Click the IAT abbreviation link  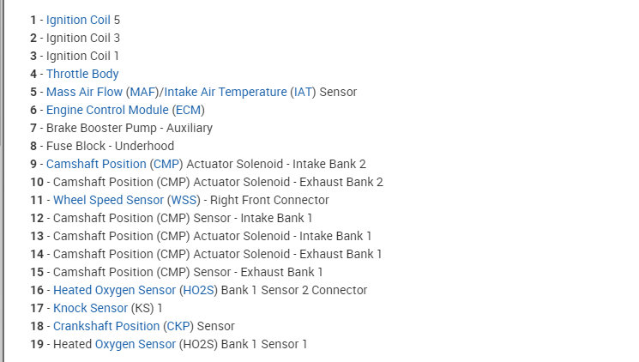pos(302,92)
